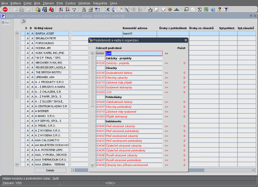Open the funnel filter tool
Image resolution: width=258 pixels, height=187 pixels.
tap(74, 10)
